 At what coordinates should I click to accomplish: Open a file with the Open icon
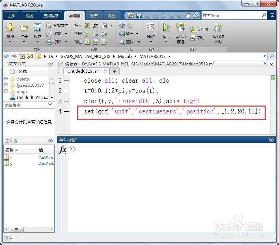pyautogui.click(x=24, y=27)
